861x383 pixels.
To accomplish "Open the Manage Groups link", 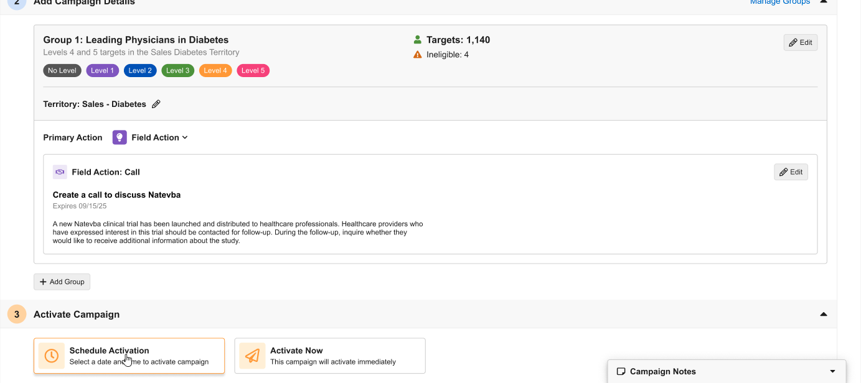I will coord(779,2).
